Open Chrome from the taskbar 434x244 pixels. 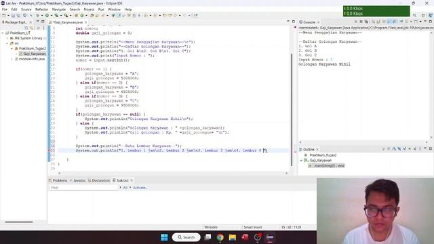coord(220,237)
